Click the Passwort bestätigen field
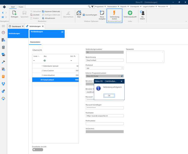This screenshot has height=154, width=188. click(x=105, y=108)
